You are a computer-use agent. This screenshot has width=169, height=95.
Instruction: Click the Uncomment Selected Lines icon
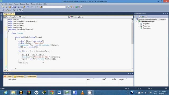click(20, 10)
